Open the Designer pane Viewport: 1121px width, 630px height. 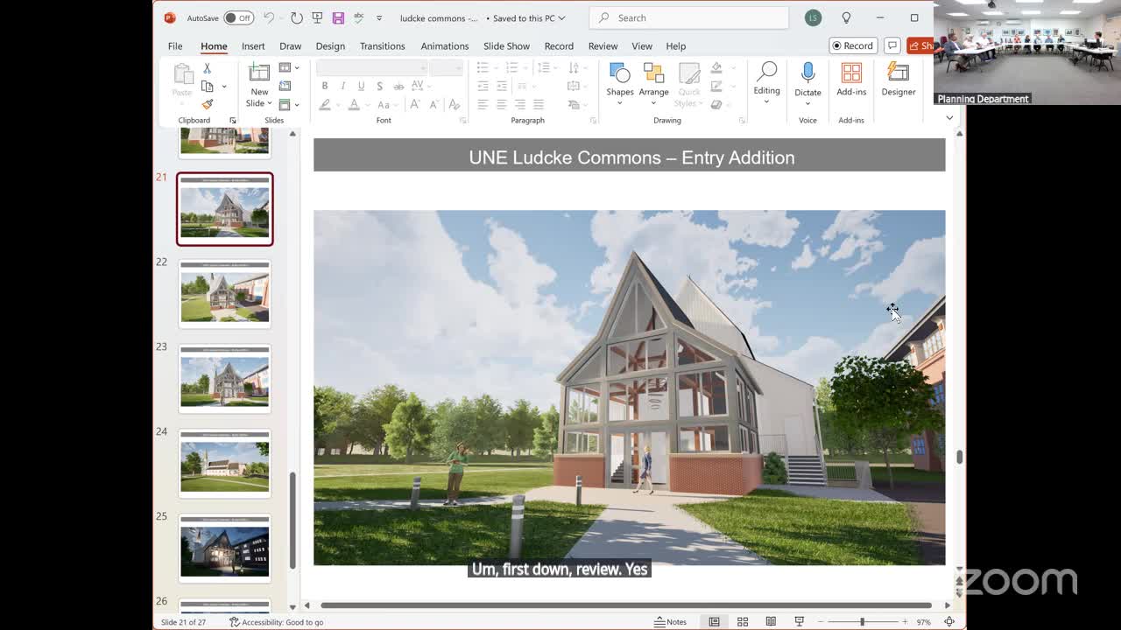(899, 80)
